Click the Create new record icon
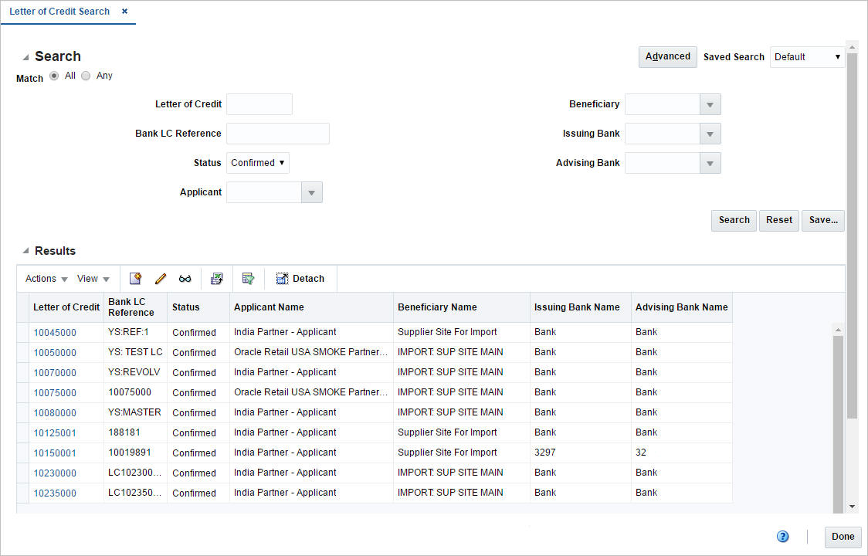Screen dimensions: 868x556 135,278
